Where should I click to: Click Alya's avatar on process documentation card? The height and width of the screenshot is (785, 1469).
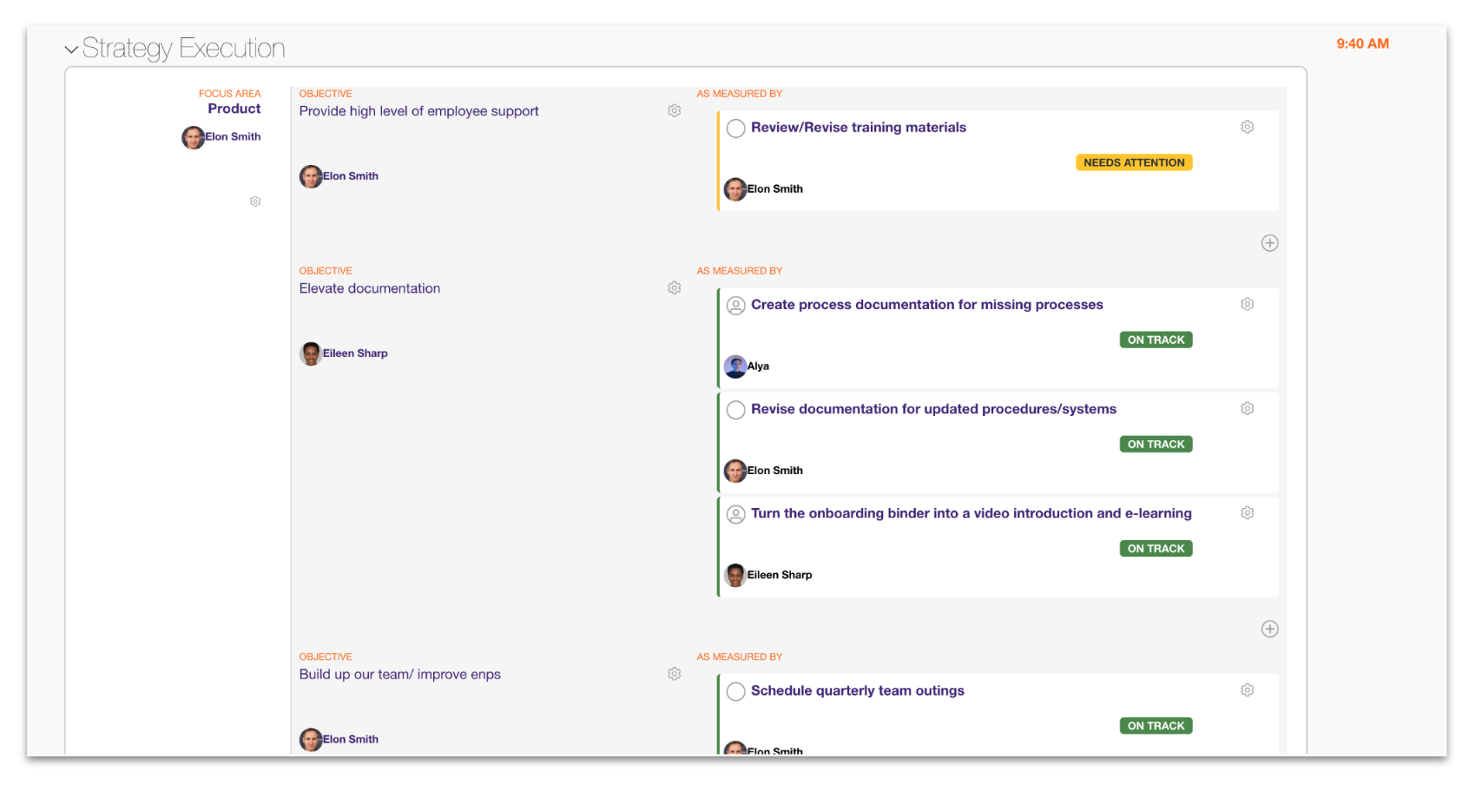[x=735, y=366]
